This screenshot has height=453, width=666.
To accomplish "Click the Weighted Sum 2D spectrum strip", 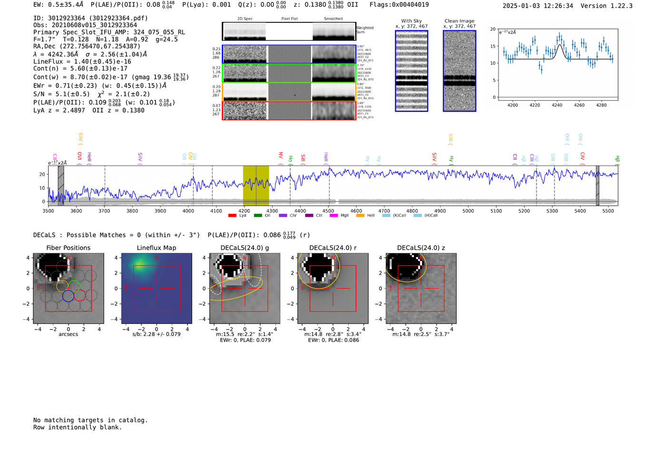I will (289, 31).
